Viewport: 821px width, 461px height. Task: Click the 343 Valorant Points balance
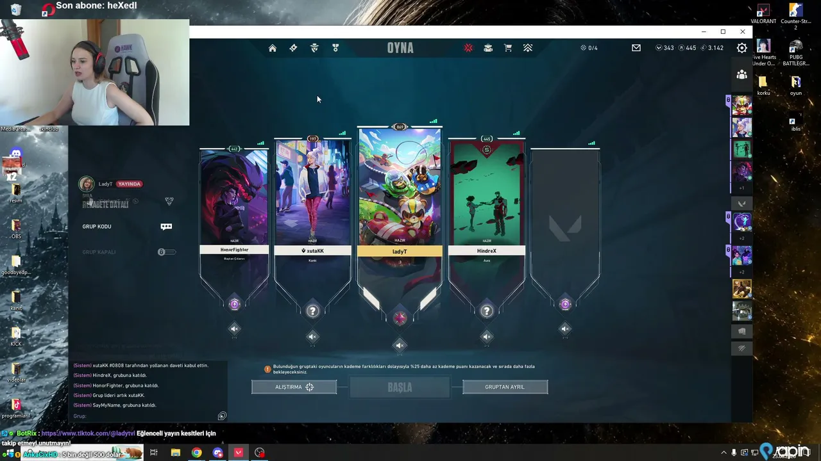tap(664, 48)
